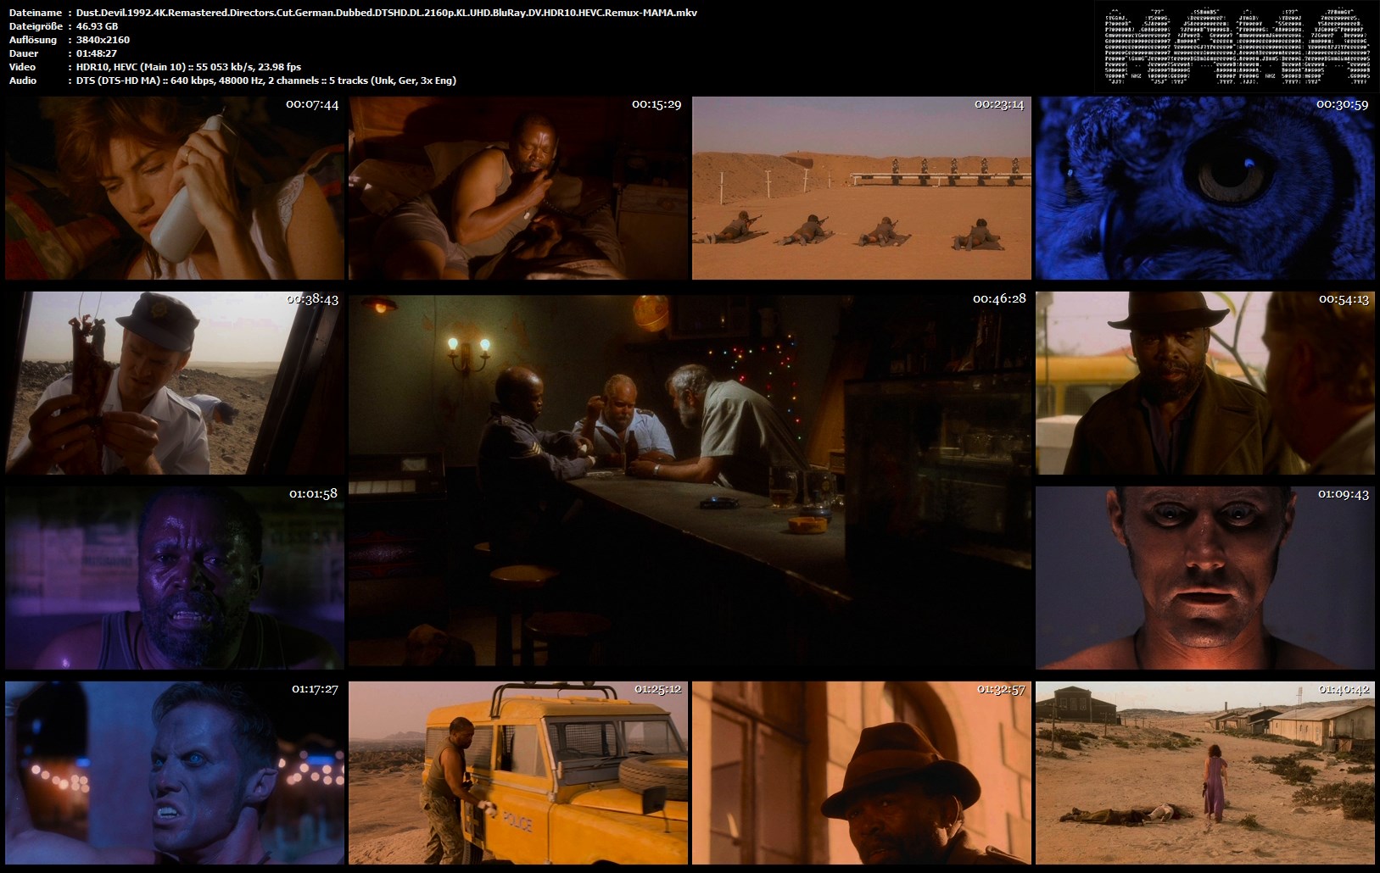Click the Dust.Devil mkv filename text
Screen dimensions: 1380x873
[x=386, y=13]
